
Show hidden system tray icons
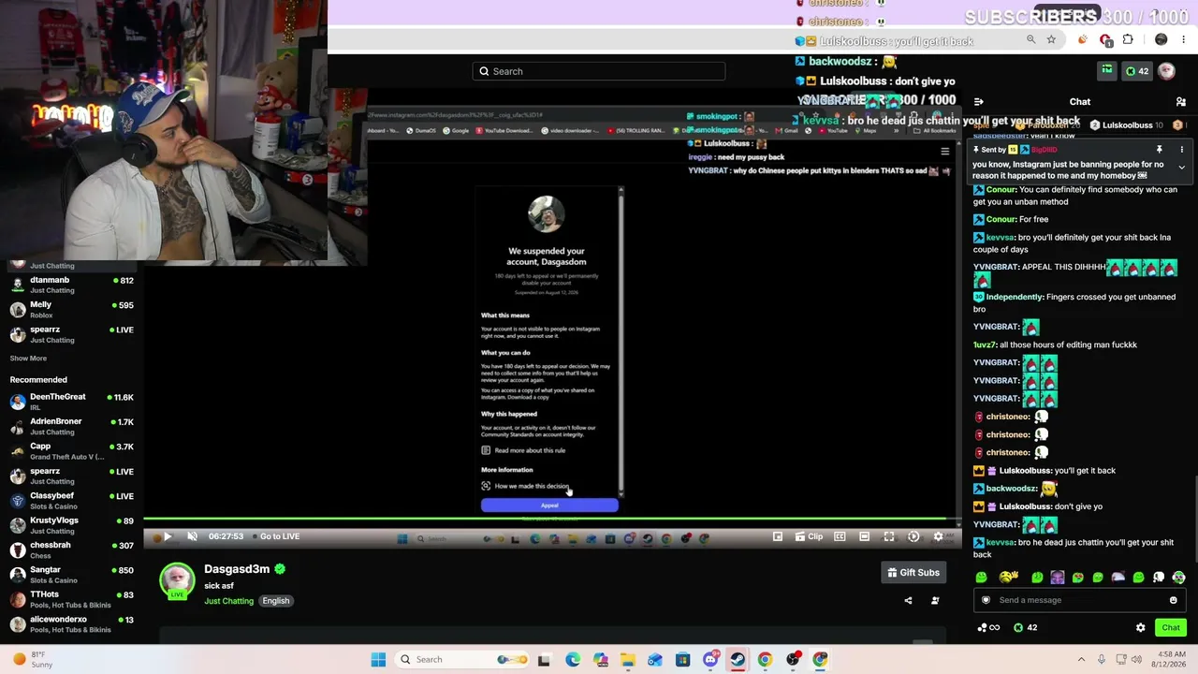1081,659
